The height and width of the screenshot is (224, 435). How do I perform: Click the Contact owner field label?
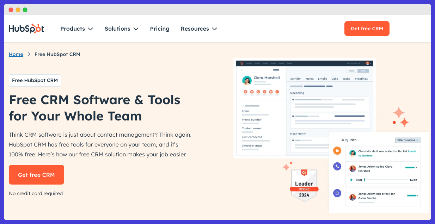point(252,129)
